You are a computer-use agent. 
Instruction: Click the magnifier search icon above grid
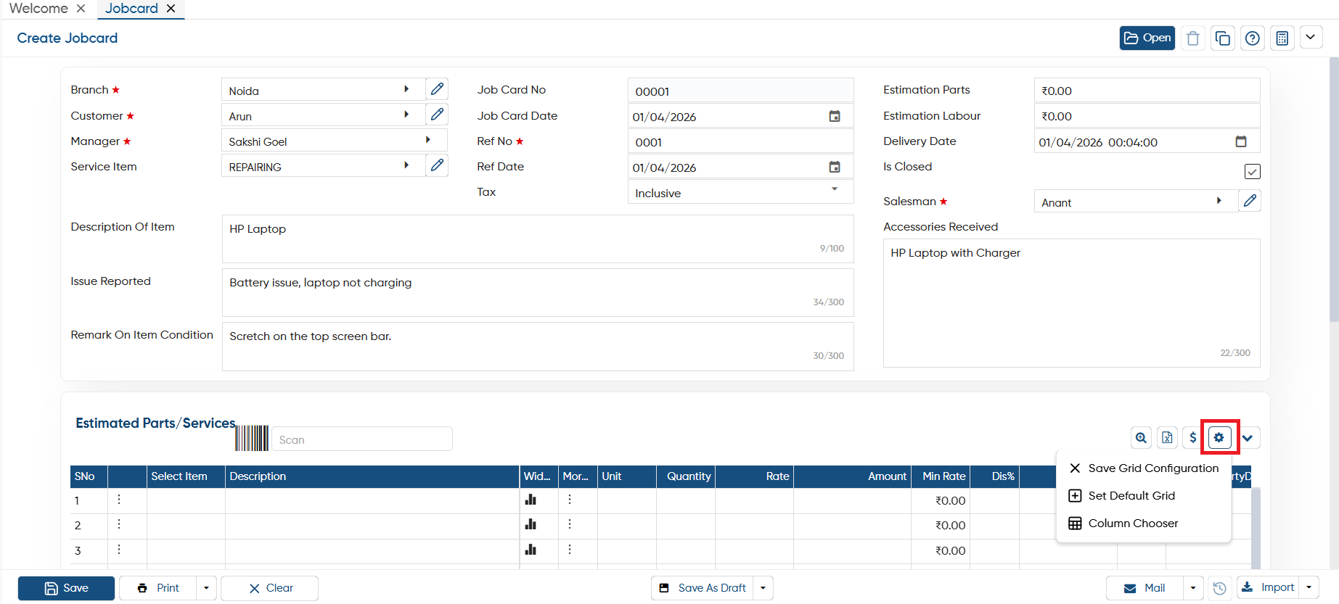coord(1141,437)
